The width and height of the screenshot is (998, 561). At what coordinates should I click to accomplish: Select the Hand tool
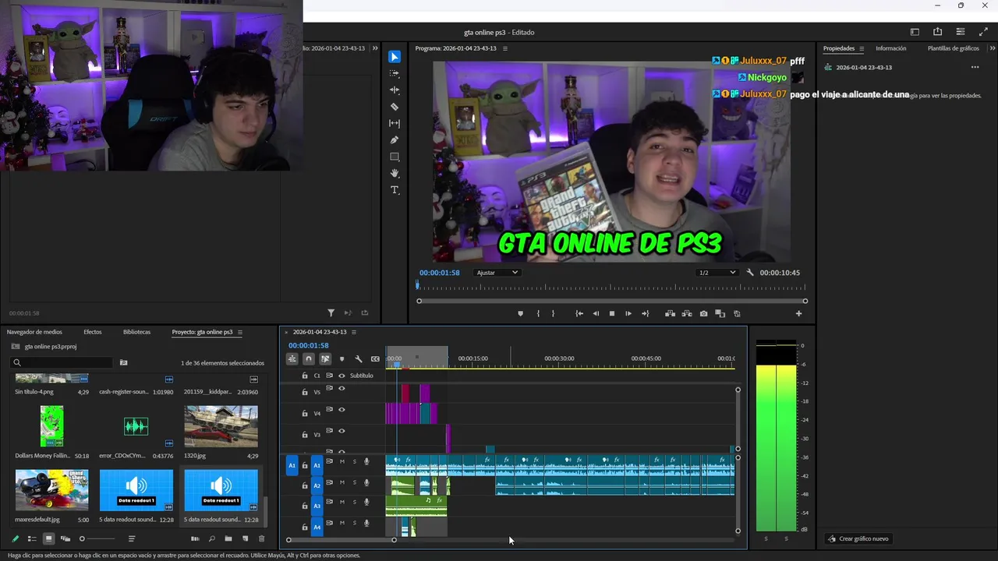pos(395,173)
